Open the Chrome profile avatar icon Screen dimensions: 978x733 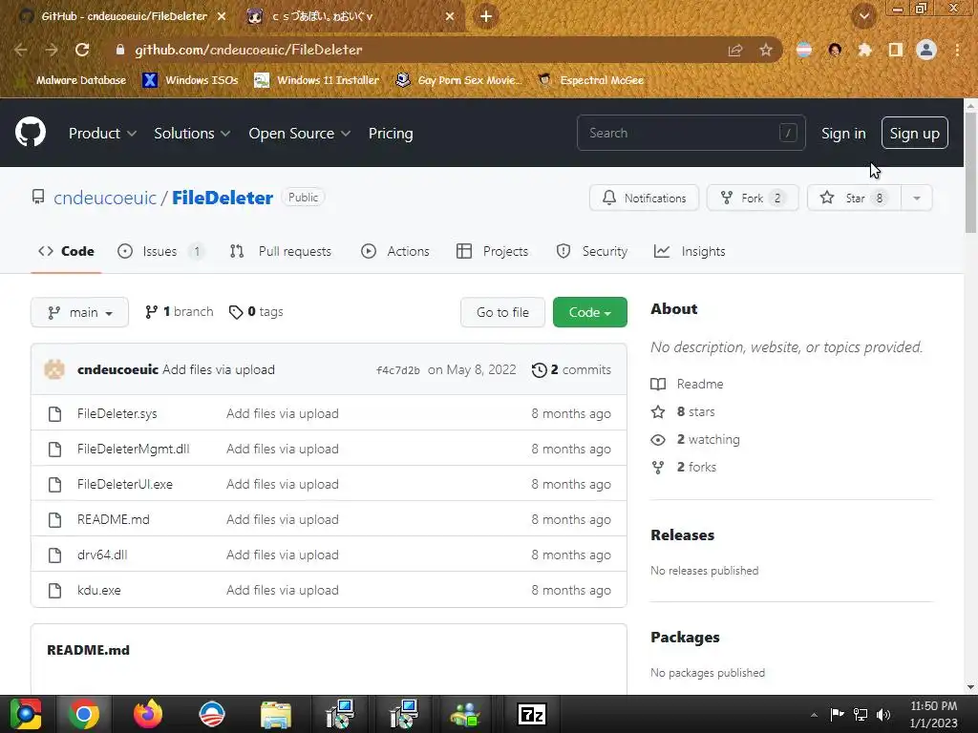(926, 50)
